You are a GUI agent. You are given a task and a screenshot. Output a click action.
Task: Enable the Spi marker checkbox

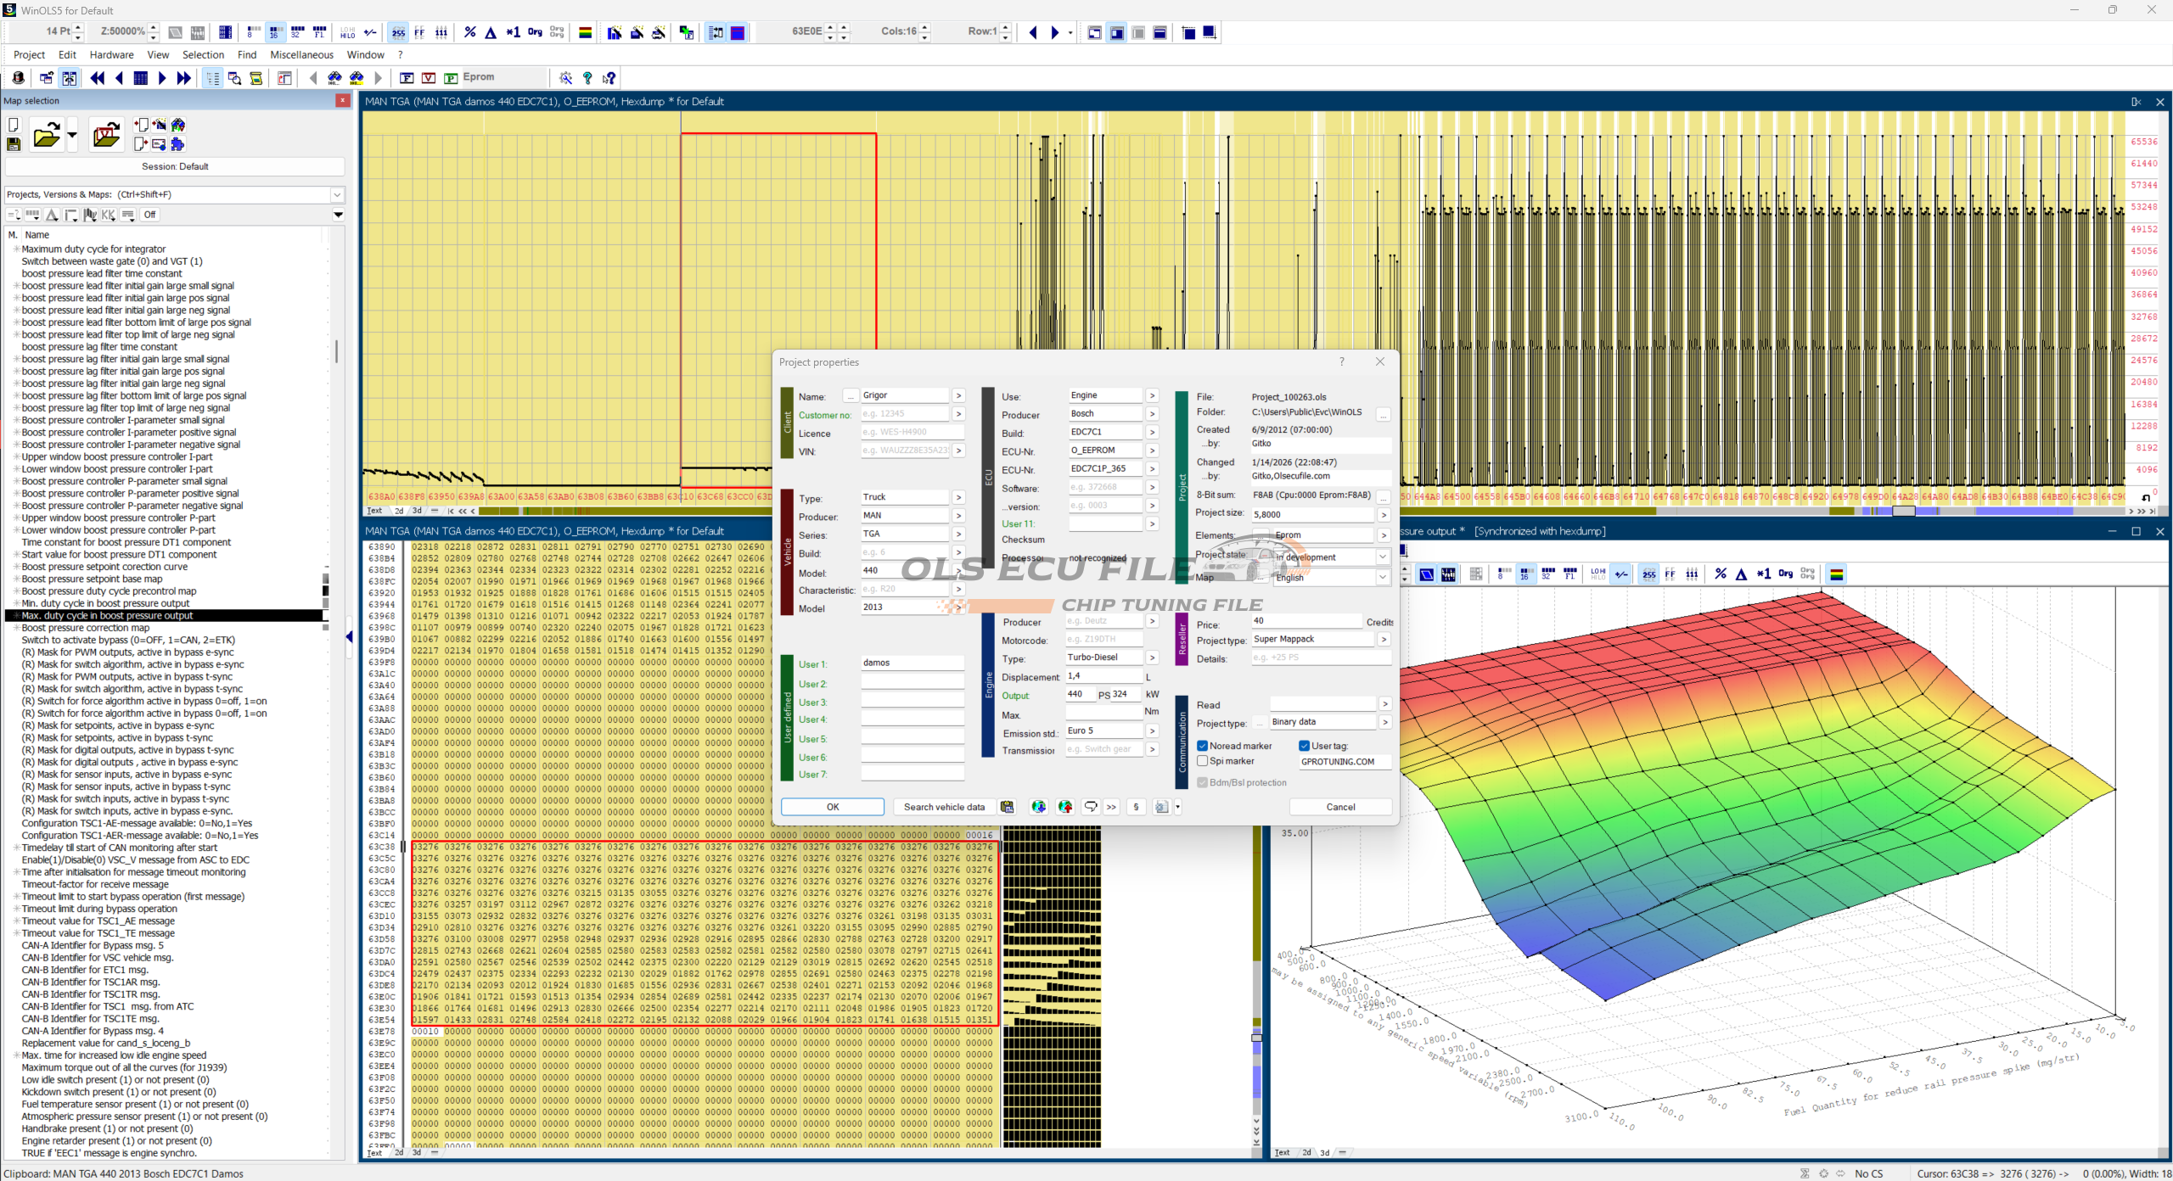click(x=1203, y=761)
